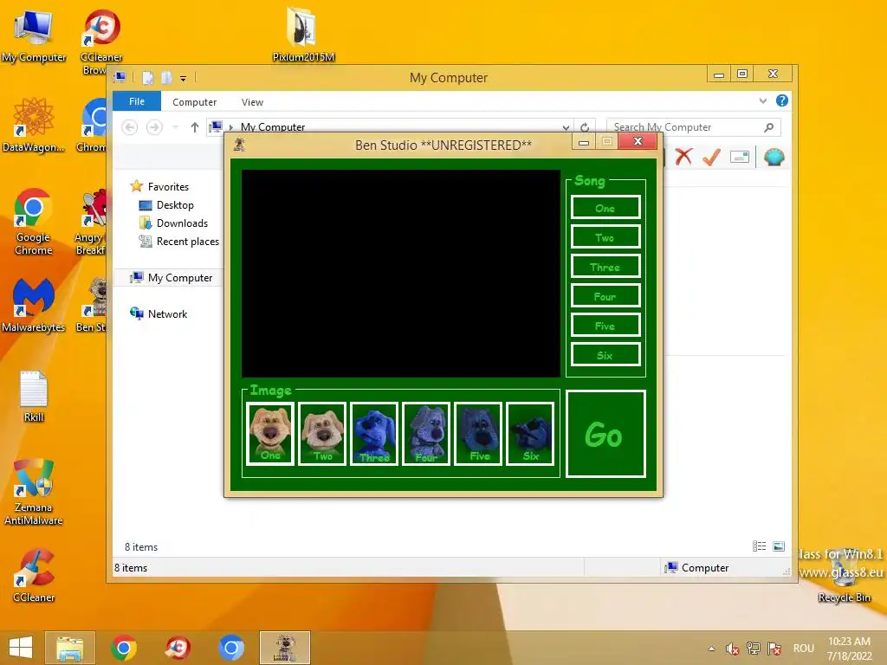
Task: Open Google Chrome desktop shortcut
Action: click(x=34, y=222)
